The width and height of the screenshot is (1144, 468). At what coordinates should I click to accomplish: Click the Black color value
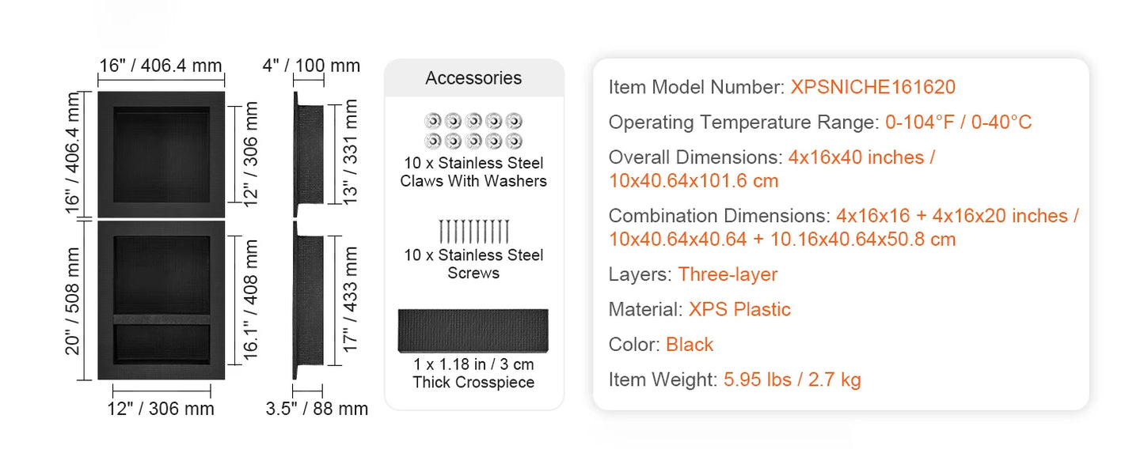pos(690,345)
